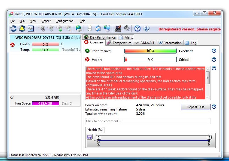The height and width of the screenshot is (161, 229).
Task: Open the Configuration menu
Action: tap(65, 21)
